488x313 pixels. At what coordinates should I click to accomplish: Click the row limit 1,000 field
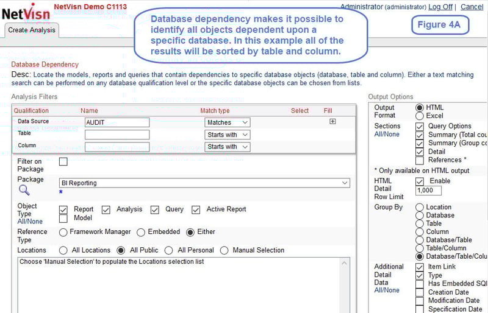(x=428, y=191)
